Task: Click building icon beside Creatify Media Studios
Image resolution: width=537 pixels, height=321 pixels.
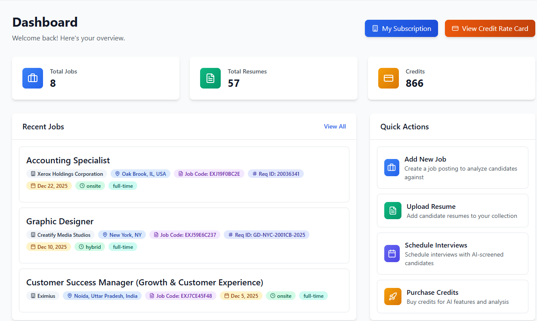Action: [33, 235]
